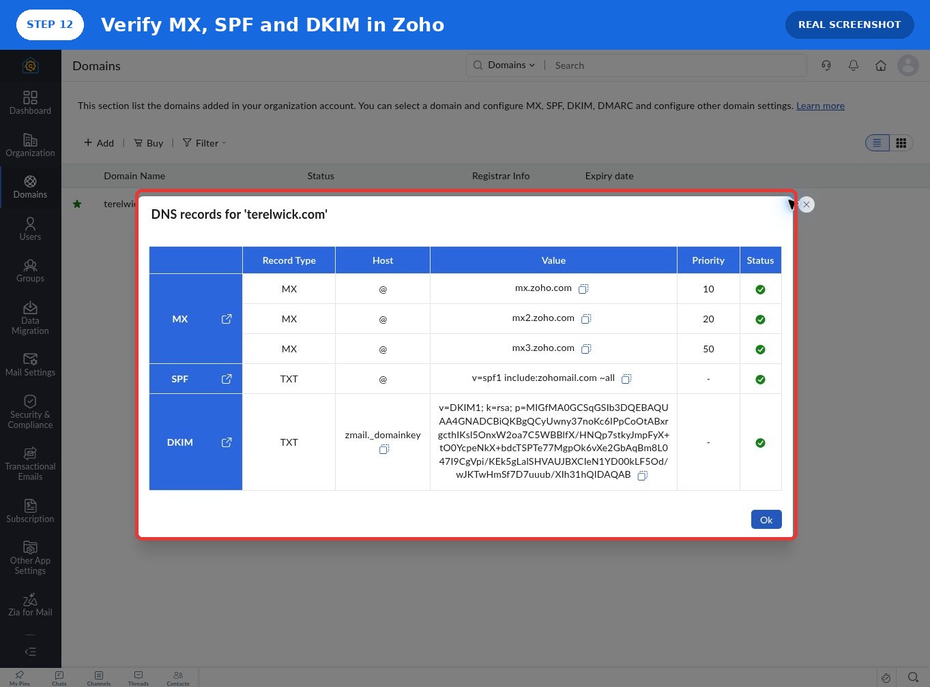
Task: Copy the zmail._domainkey host
Action: (x=384, y=449)
